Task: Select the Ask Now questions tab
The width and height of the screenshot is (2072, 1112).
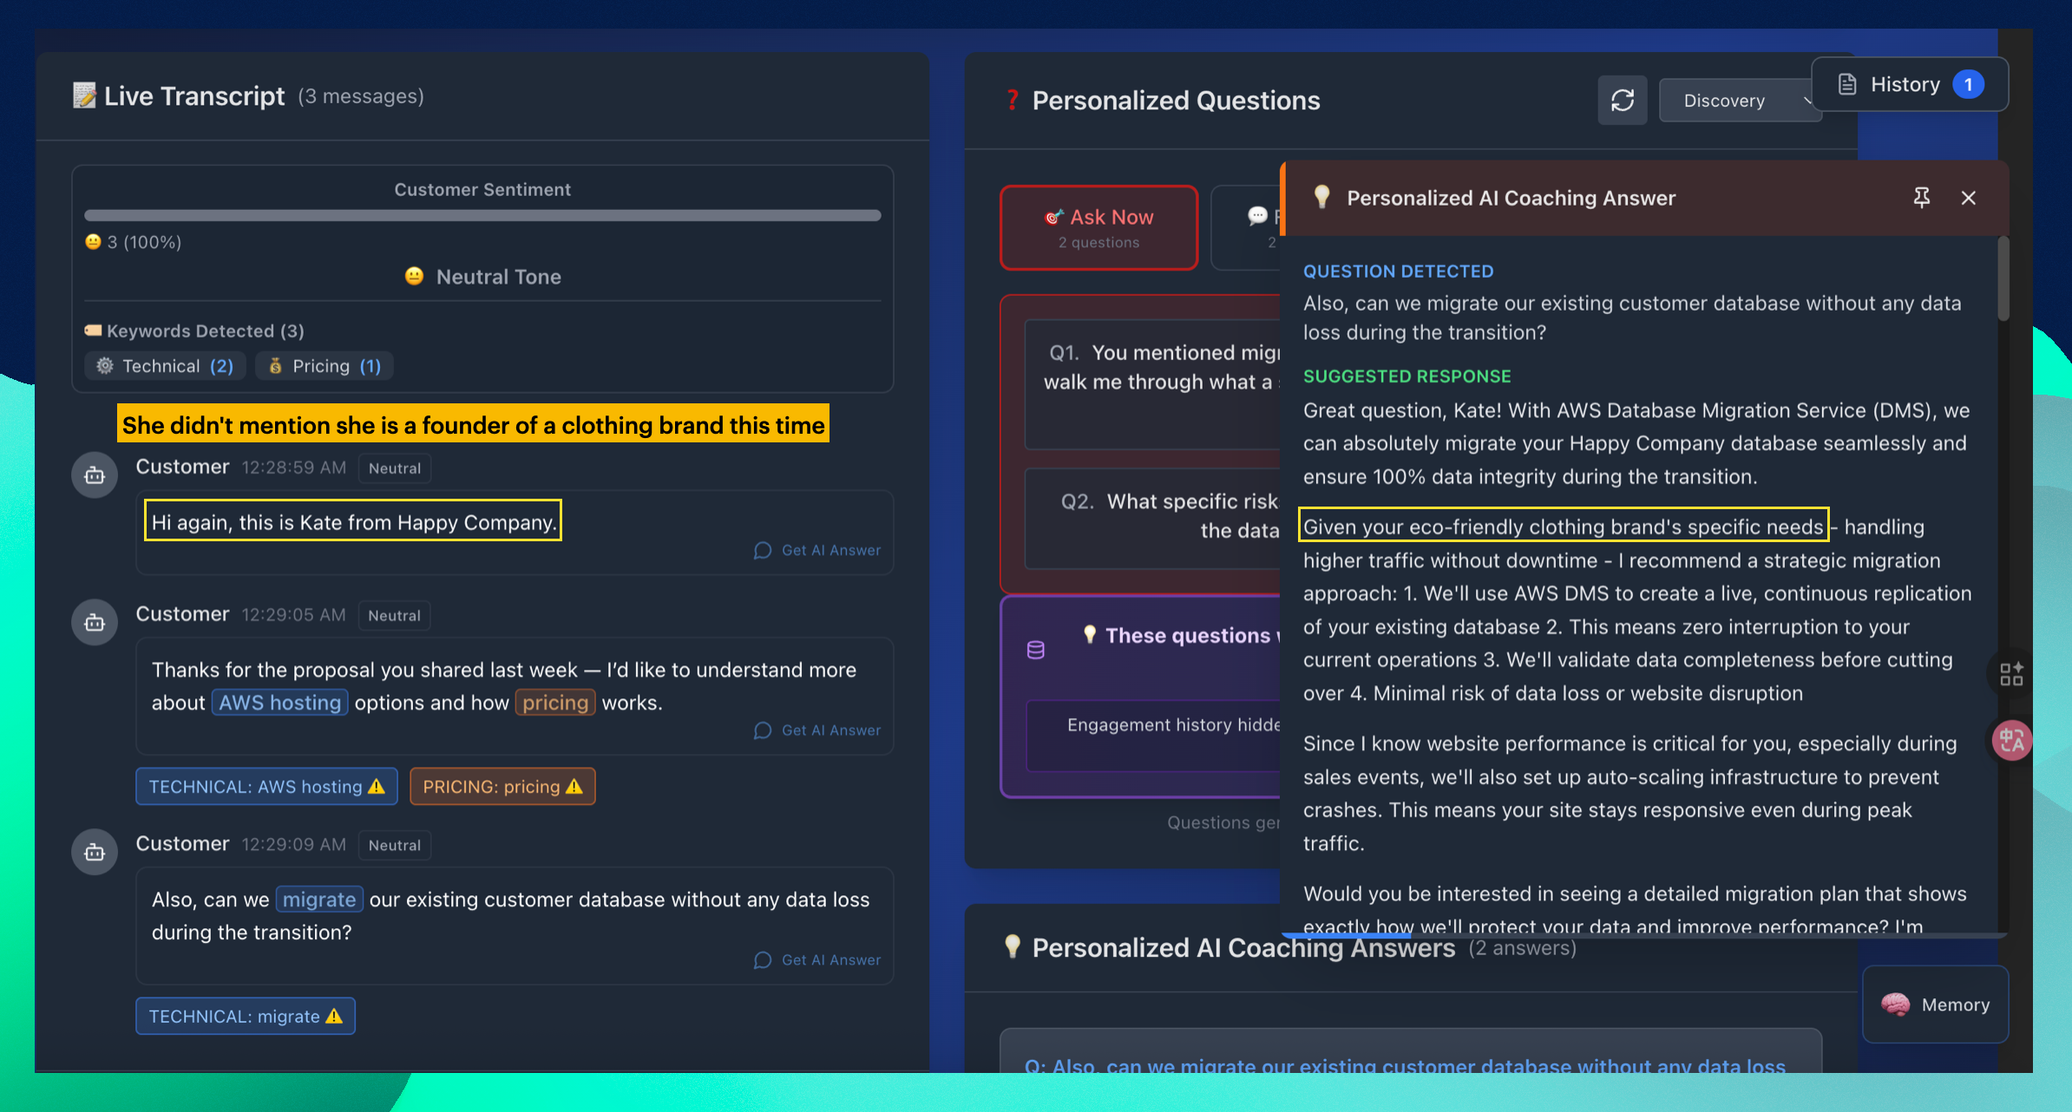Action: click(1098, 227)
